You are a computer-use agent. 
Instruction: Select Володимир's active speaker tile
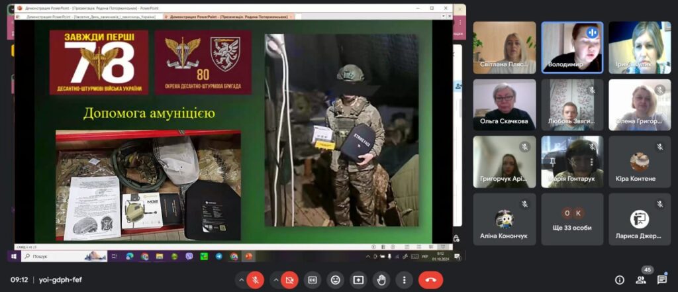572,48
